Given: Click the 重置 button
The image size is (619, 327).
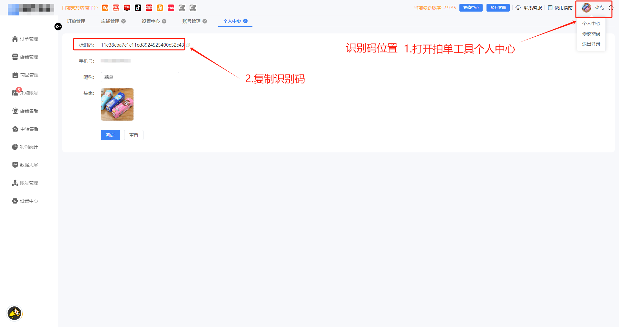Looking at the screenshot, I should pos(133,135).
